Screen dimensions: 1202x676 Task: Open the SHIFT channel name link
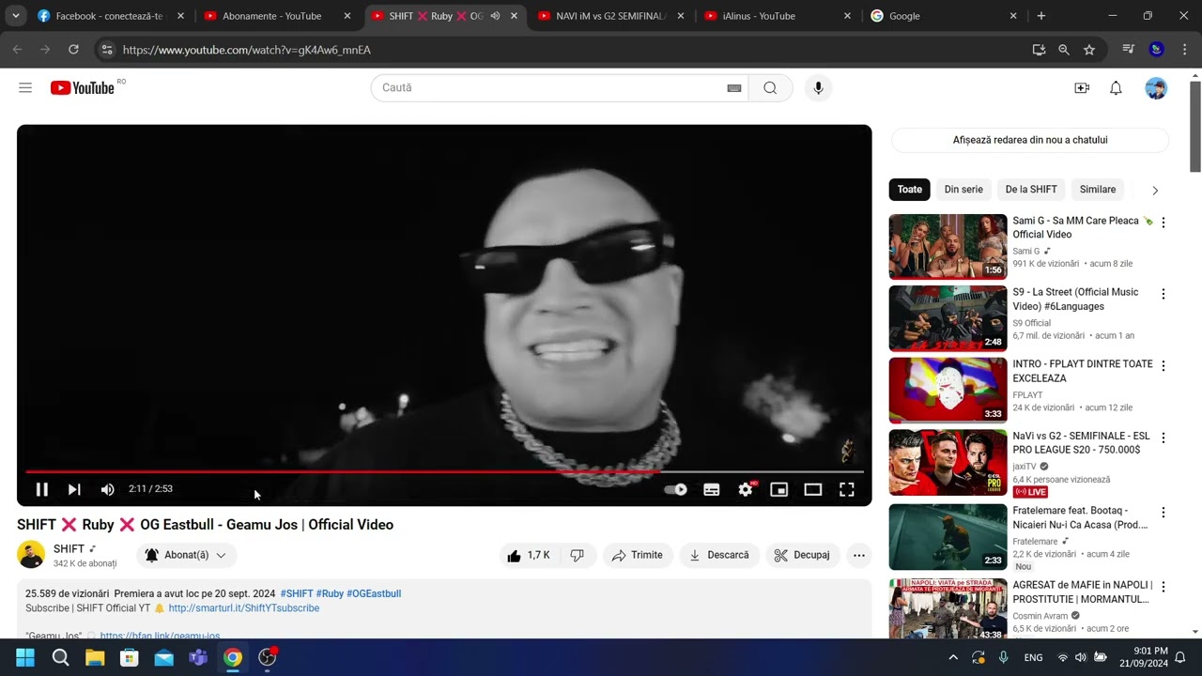[x=69, y=548]
